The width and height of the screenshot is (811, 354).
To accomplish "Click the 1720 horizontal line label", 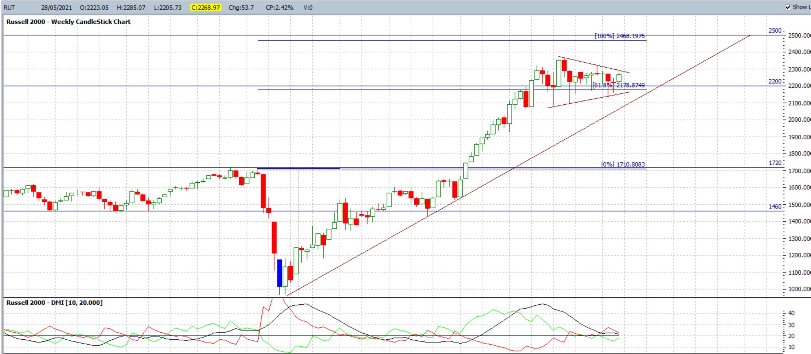I will pyautogui.click(x=775, y=163).
